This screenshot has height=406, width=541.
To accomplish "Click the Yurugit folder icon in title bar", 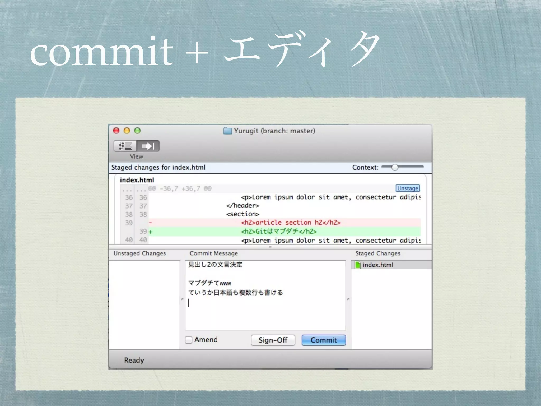I will pos(227,131).
